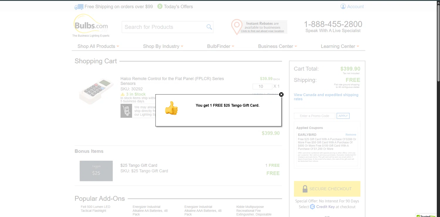Click the $25 Tango gift card image
Screen dimensions: 440x217
(x=96, y=171)
